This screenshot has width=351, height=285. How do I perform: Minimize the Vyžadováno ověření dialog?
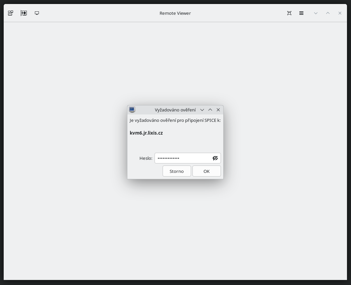[x=202, y=110]
